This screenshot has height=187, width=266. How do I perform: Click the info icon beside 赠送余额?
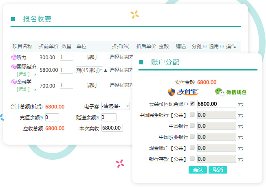(97, 118)
